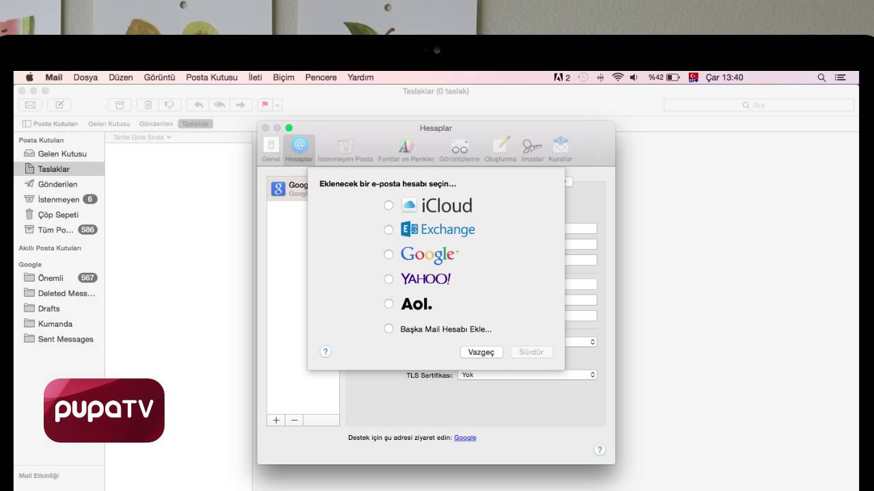Add an account with the plus button
The width and height of the screenshot is (874, 491).
276,420
